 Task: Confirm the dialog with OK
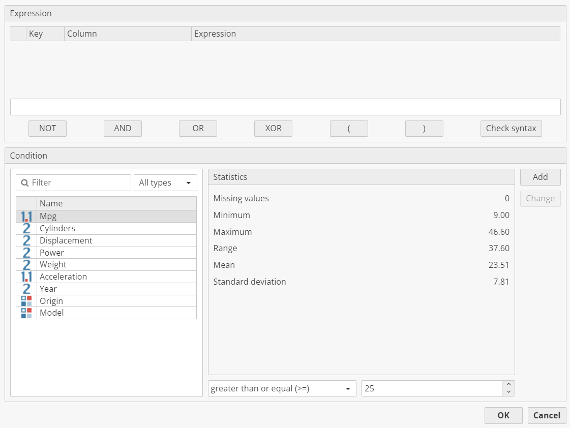503,415
